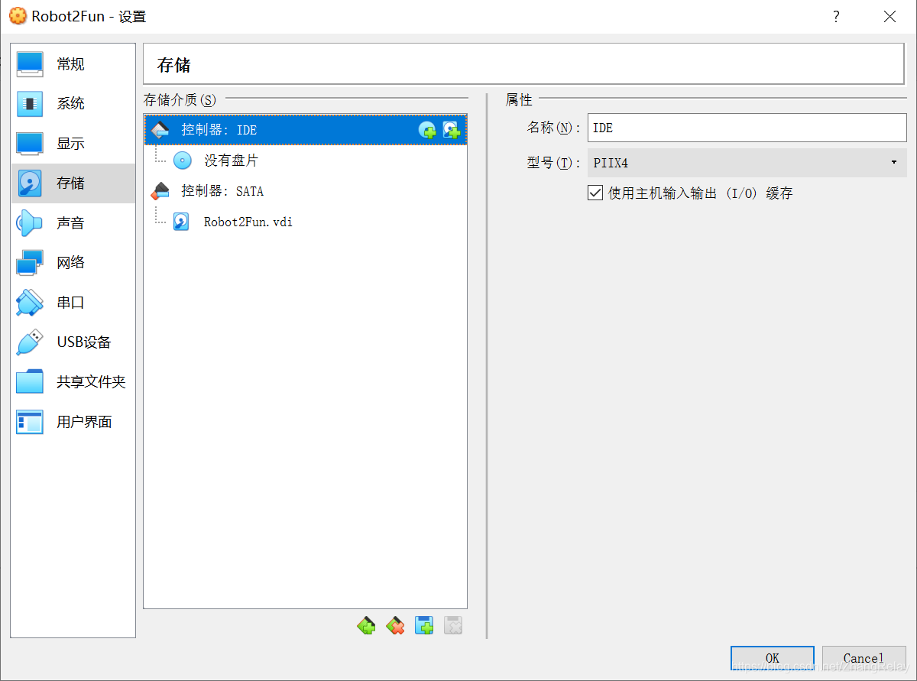This screenshot has height=681, width=917.
Task: Click the 串口 connector icon
Action: (30, 303)
